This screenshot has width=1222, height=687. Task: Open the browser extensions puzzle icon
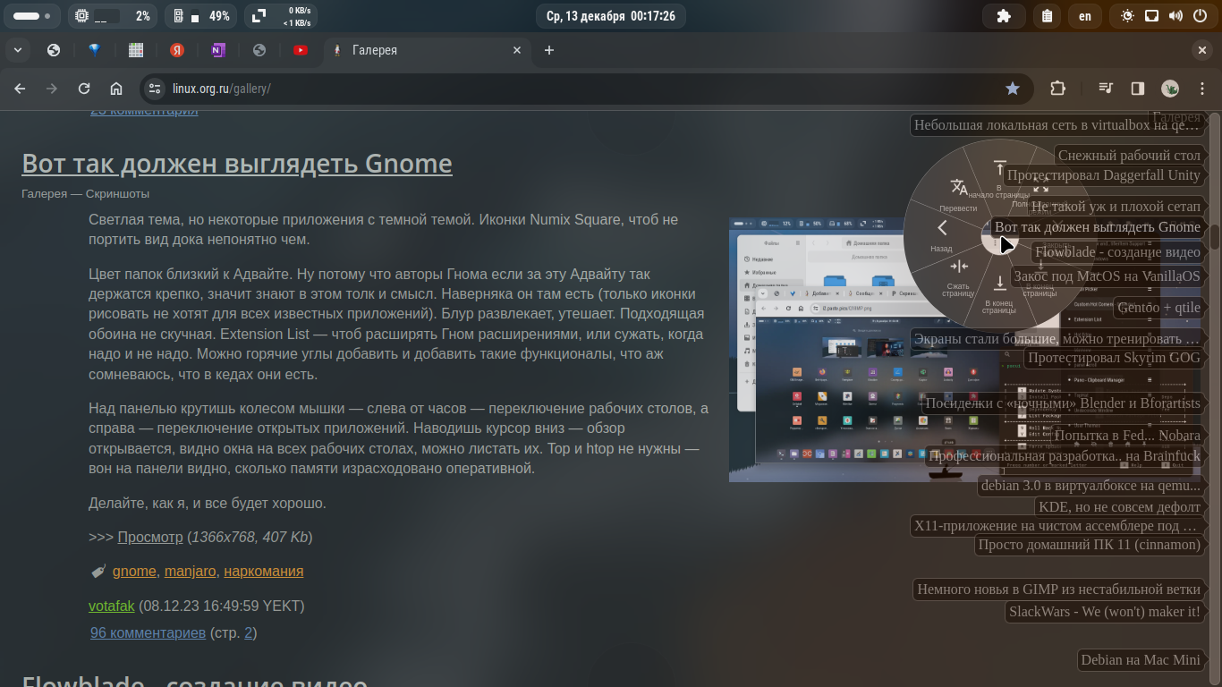click(1058, 89)
